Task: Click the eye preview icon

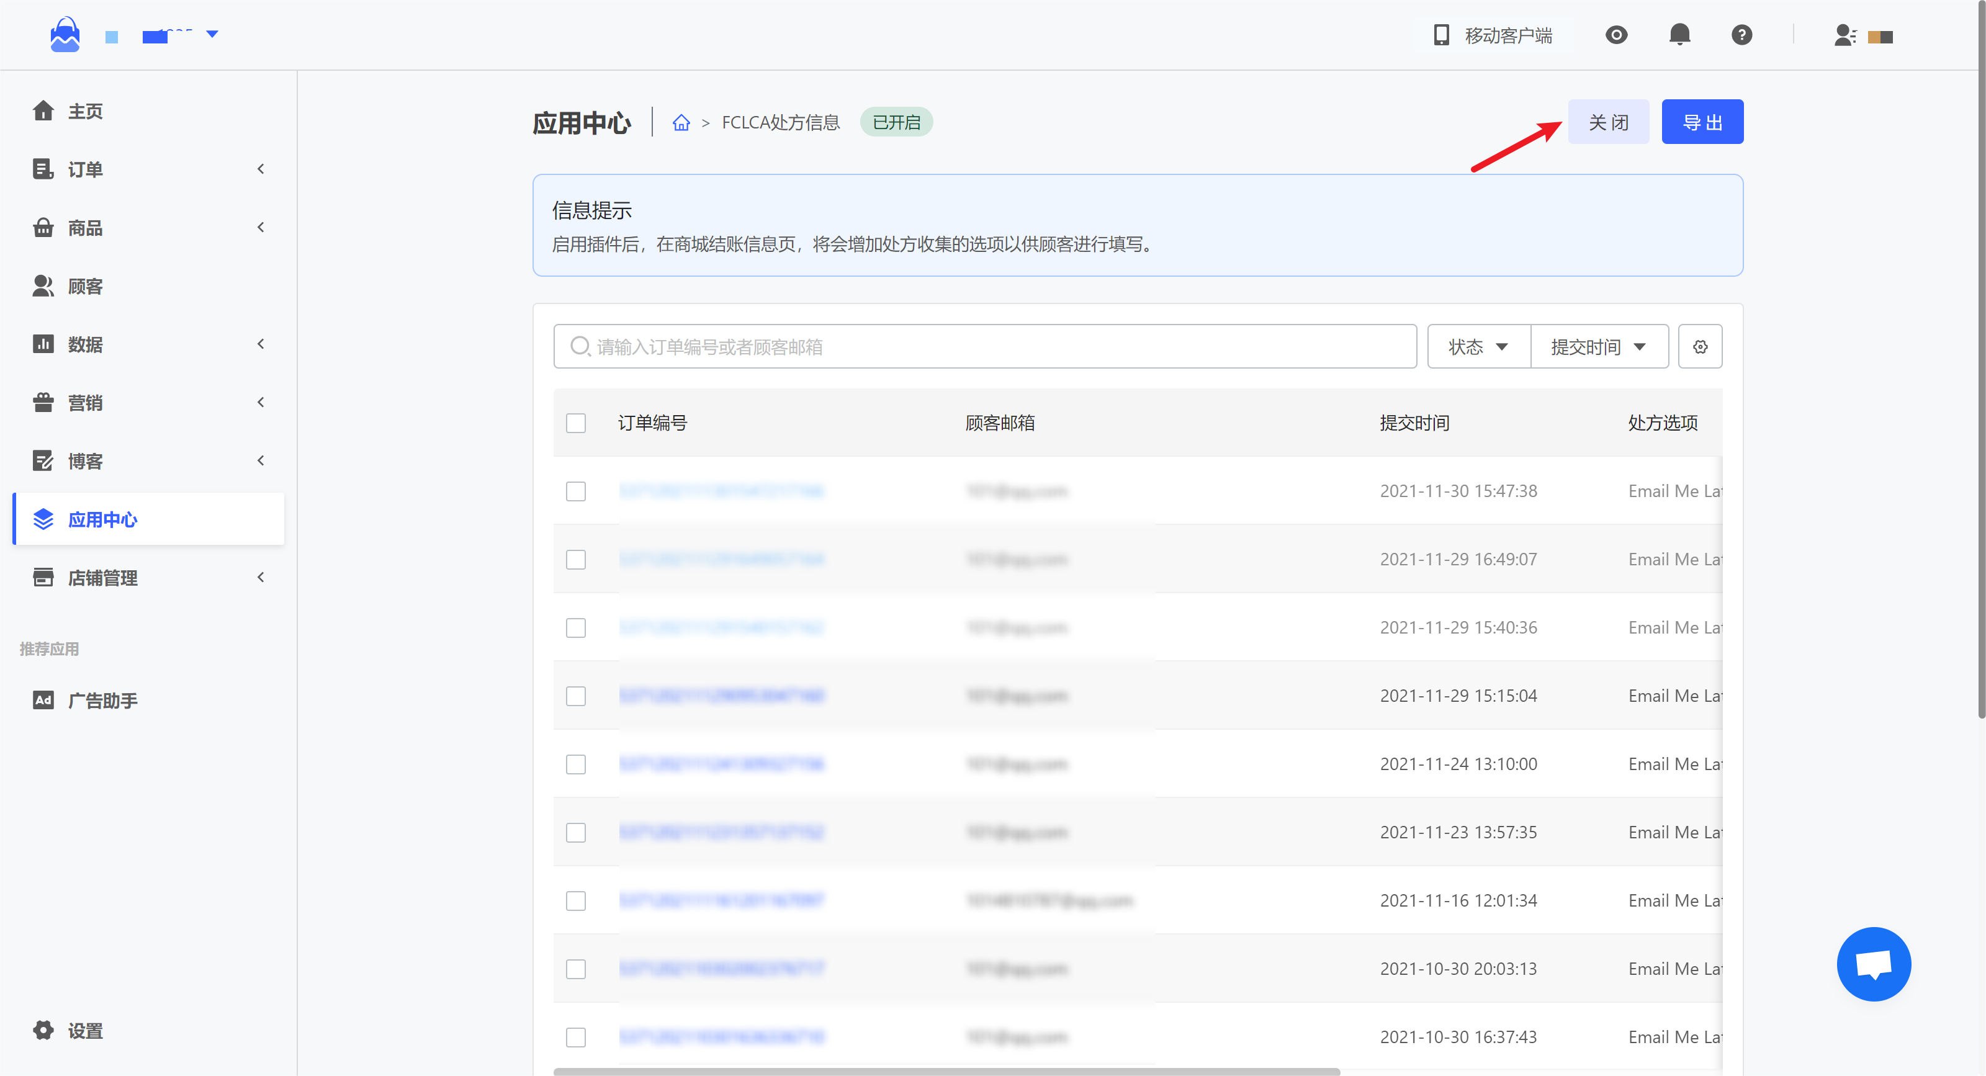Action: [1616, 35]
